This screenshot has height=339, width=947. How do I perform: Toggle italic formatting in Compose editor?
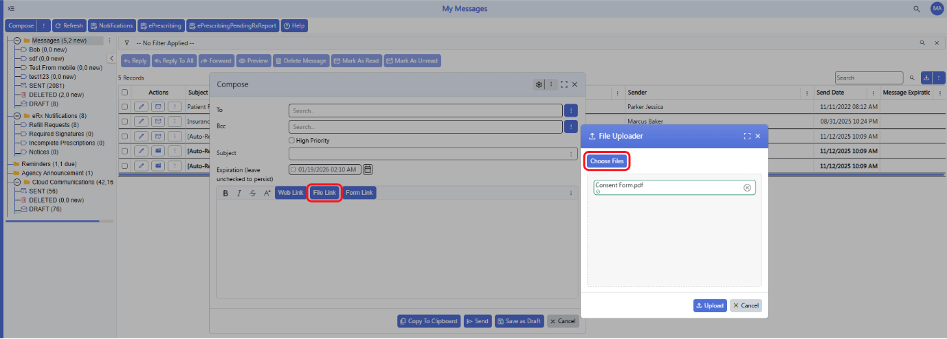[x=239, y=194]
